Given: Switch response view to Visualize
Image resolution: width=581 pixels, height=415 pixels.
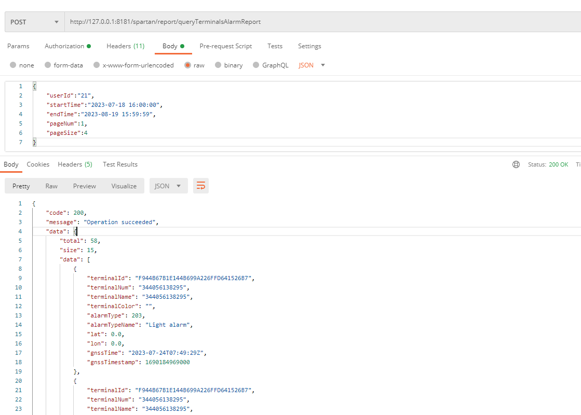Looking at the screenshot, I should pyautogui.click(x=124, y=186).
